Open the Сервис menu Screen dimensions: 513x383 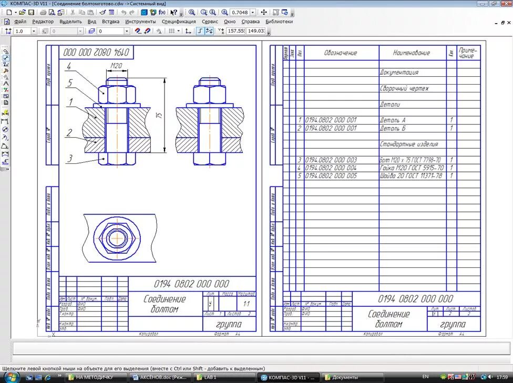(210, 22)
